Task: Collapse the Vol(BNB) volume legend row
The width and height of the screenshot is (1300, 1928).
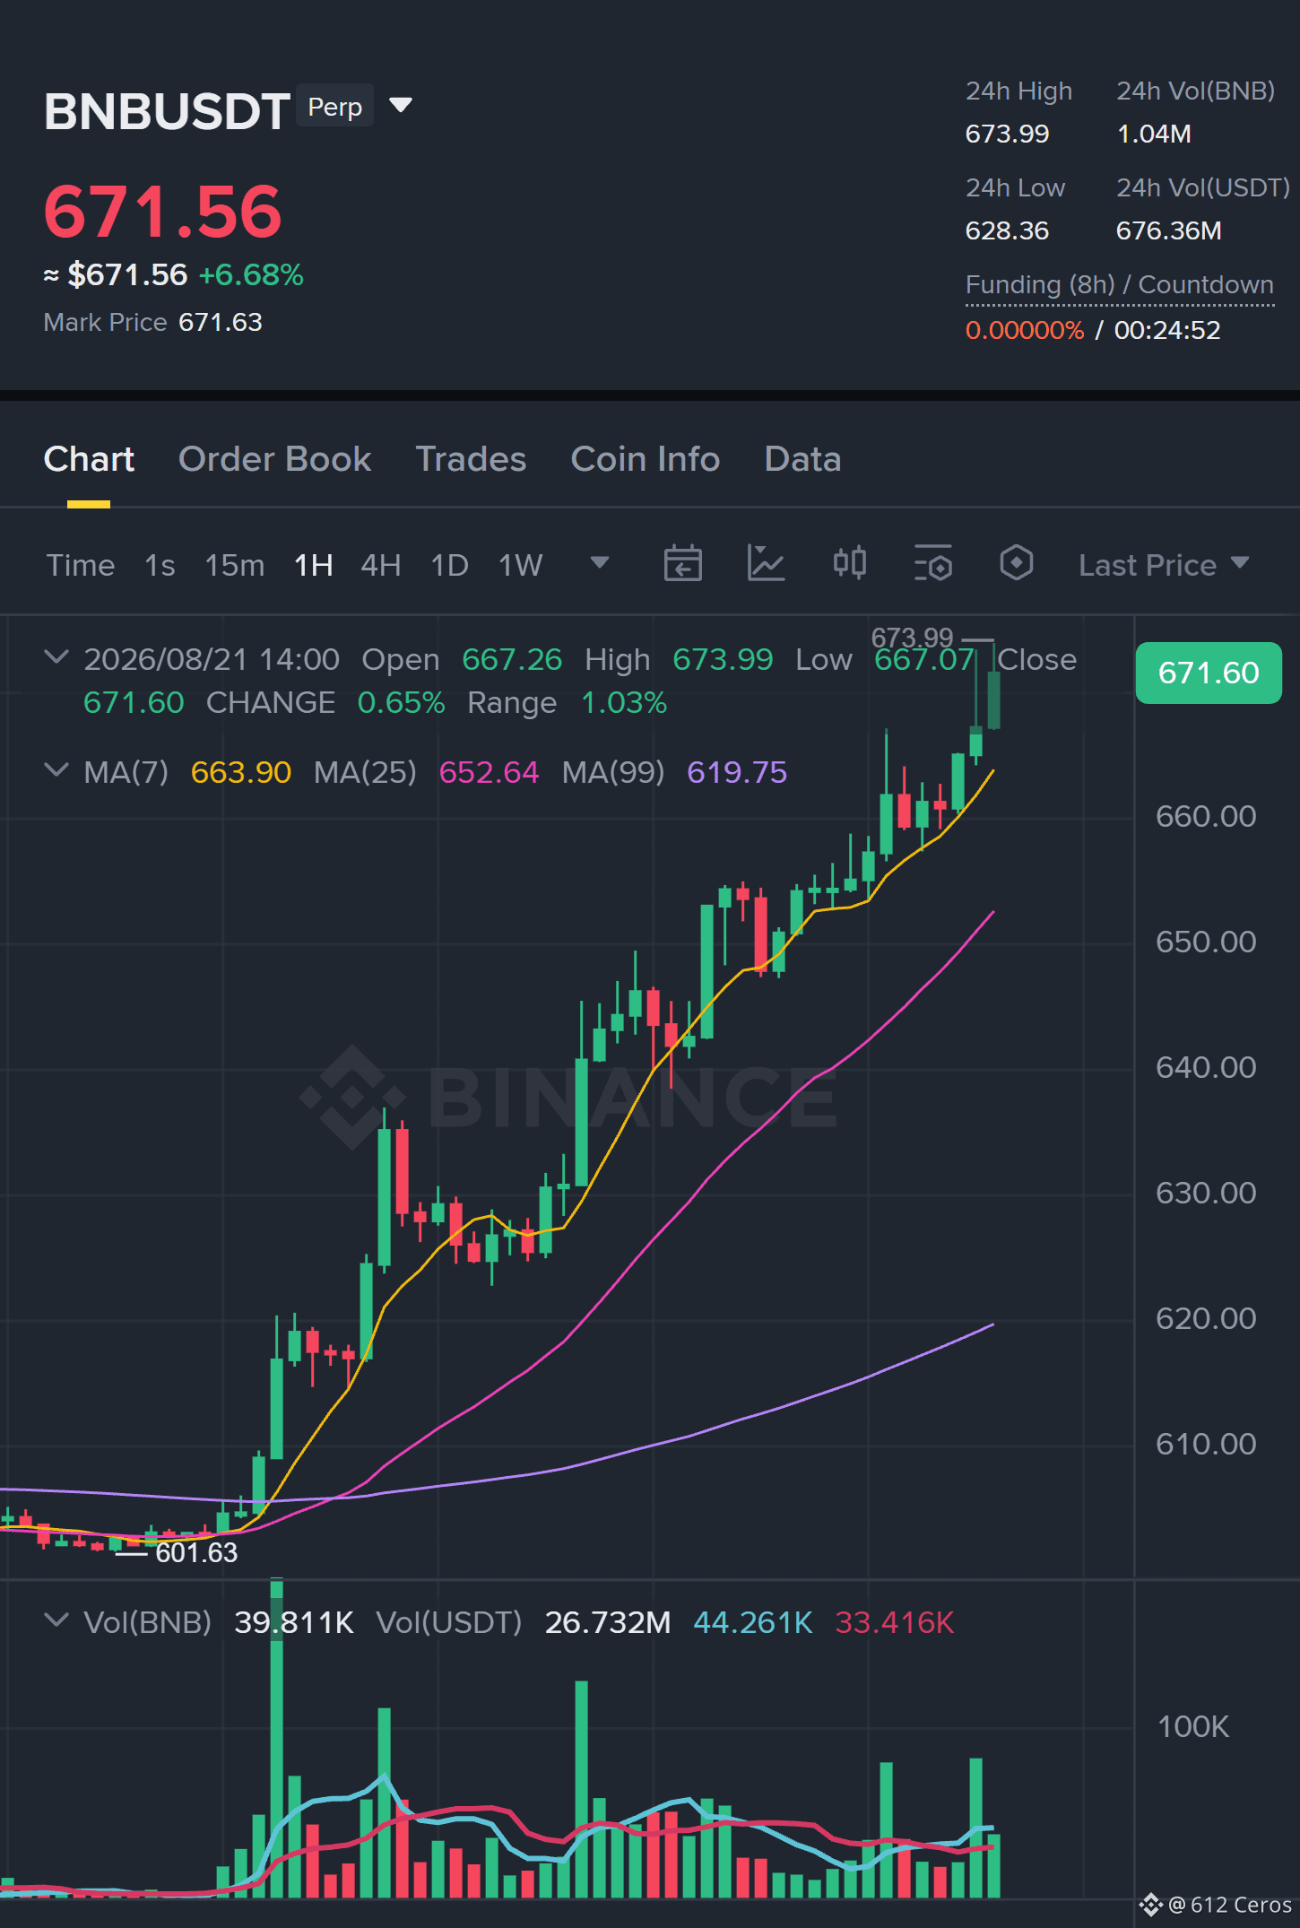Action: [56, 1620]
